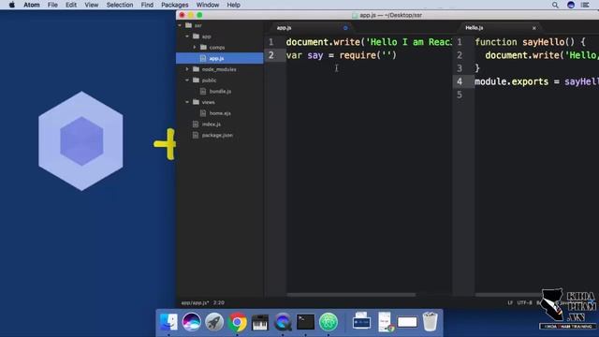Collapse the public folder

coord(187,81)
